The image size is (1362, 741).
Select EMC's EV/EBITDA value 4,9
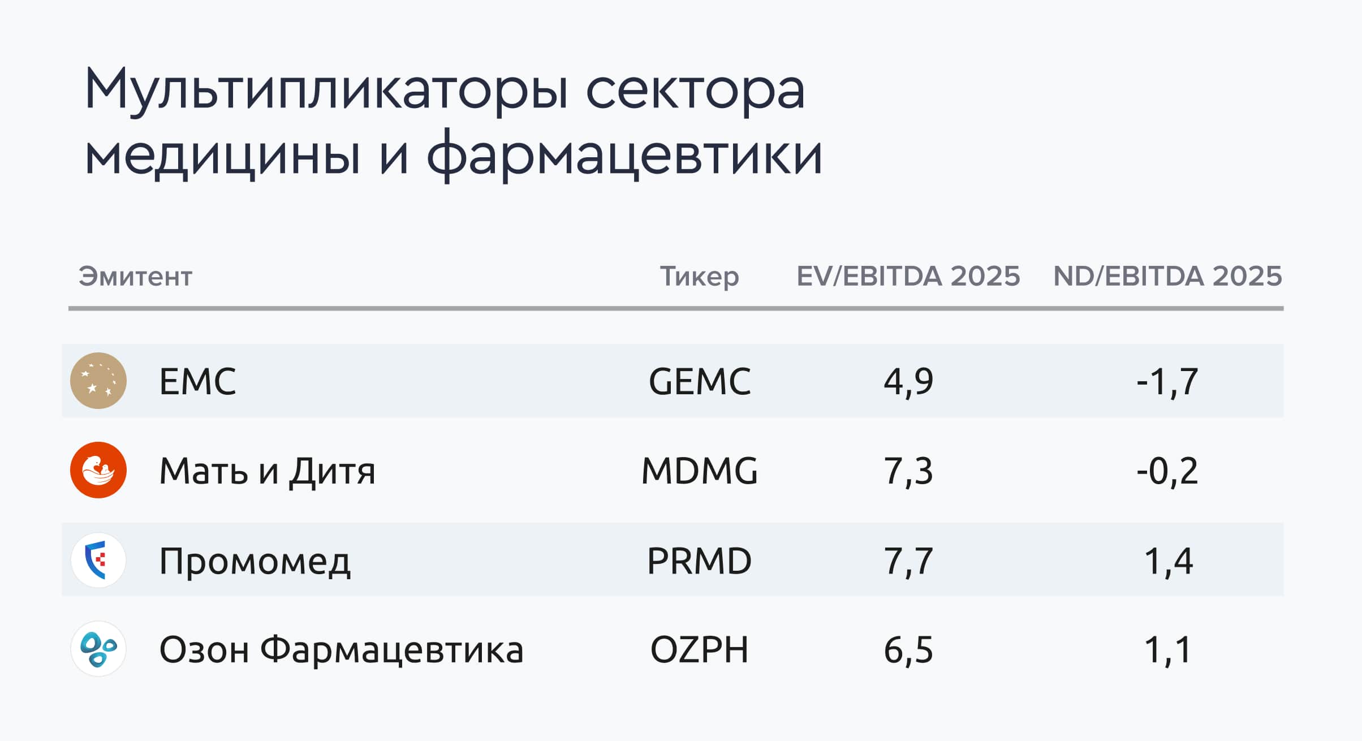coord(908,382)
